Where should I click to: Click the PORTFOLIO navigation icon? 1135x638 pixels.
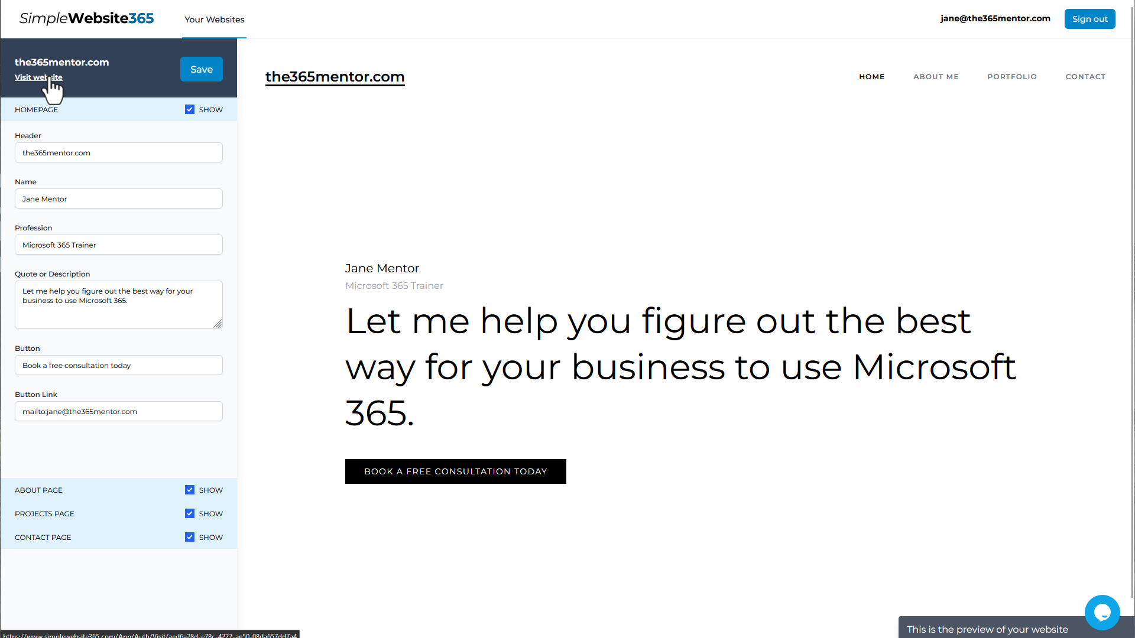1012,76
